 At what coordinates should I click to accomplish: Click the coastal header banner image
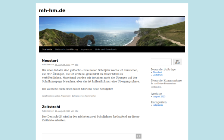point(112,32)
